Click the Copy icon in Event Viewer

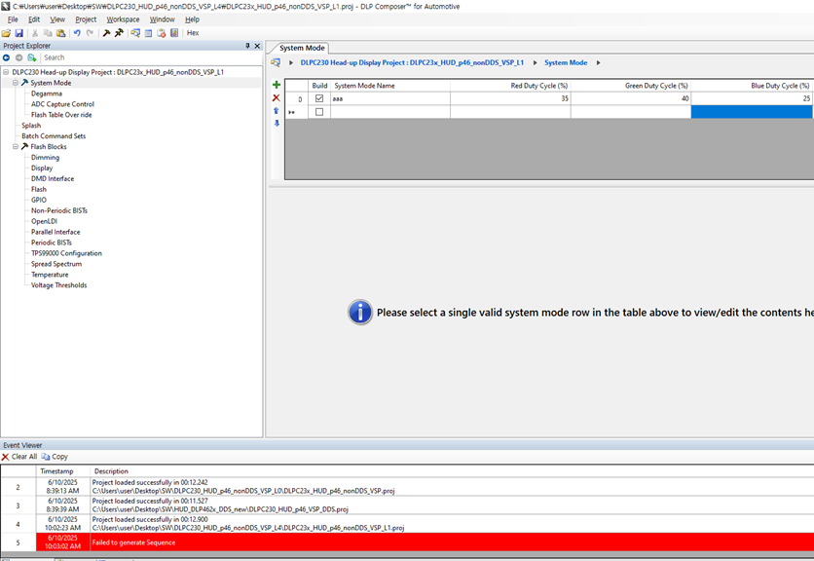(x=46, y=457)
